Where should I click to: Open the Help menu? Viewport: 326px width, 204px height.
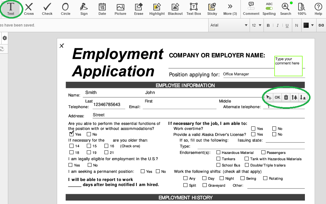pyautogui.click(x=318, y=9)
